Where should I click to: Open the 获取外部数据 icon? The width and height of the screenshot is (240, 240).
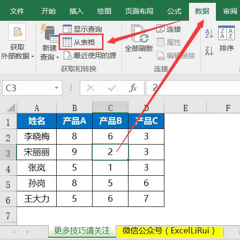point(17,32)
